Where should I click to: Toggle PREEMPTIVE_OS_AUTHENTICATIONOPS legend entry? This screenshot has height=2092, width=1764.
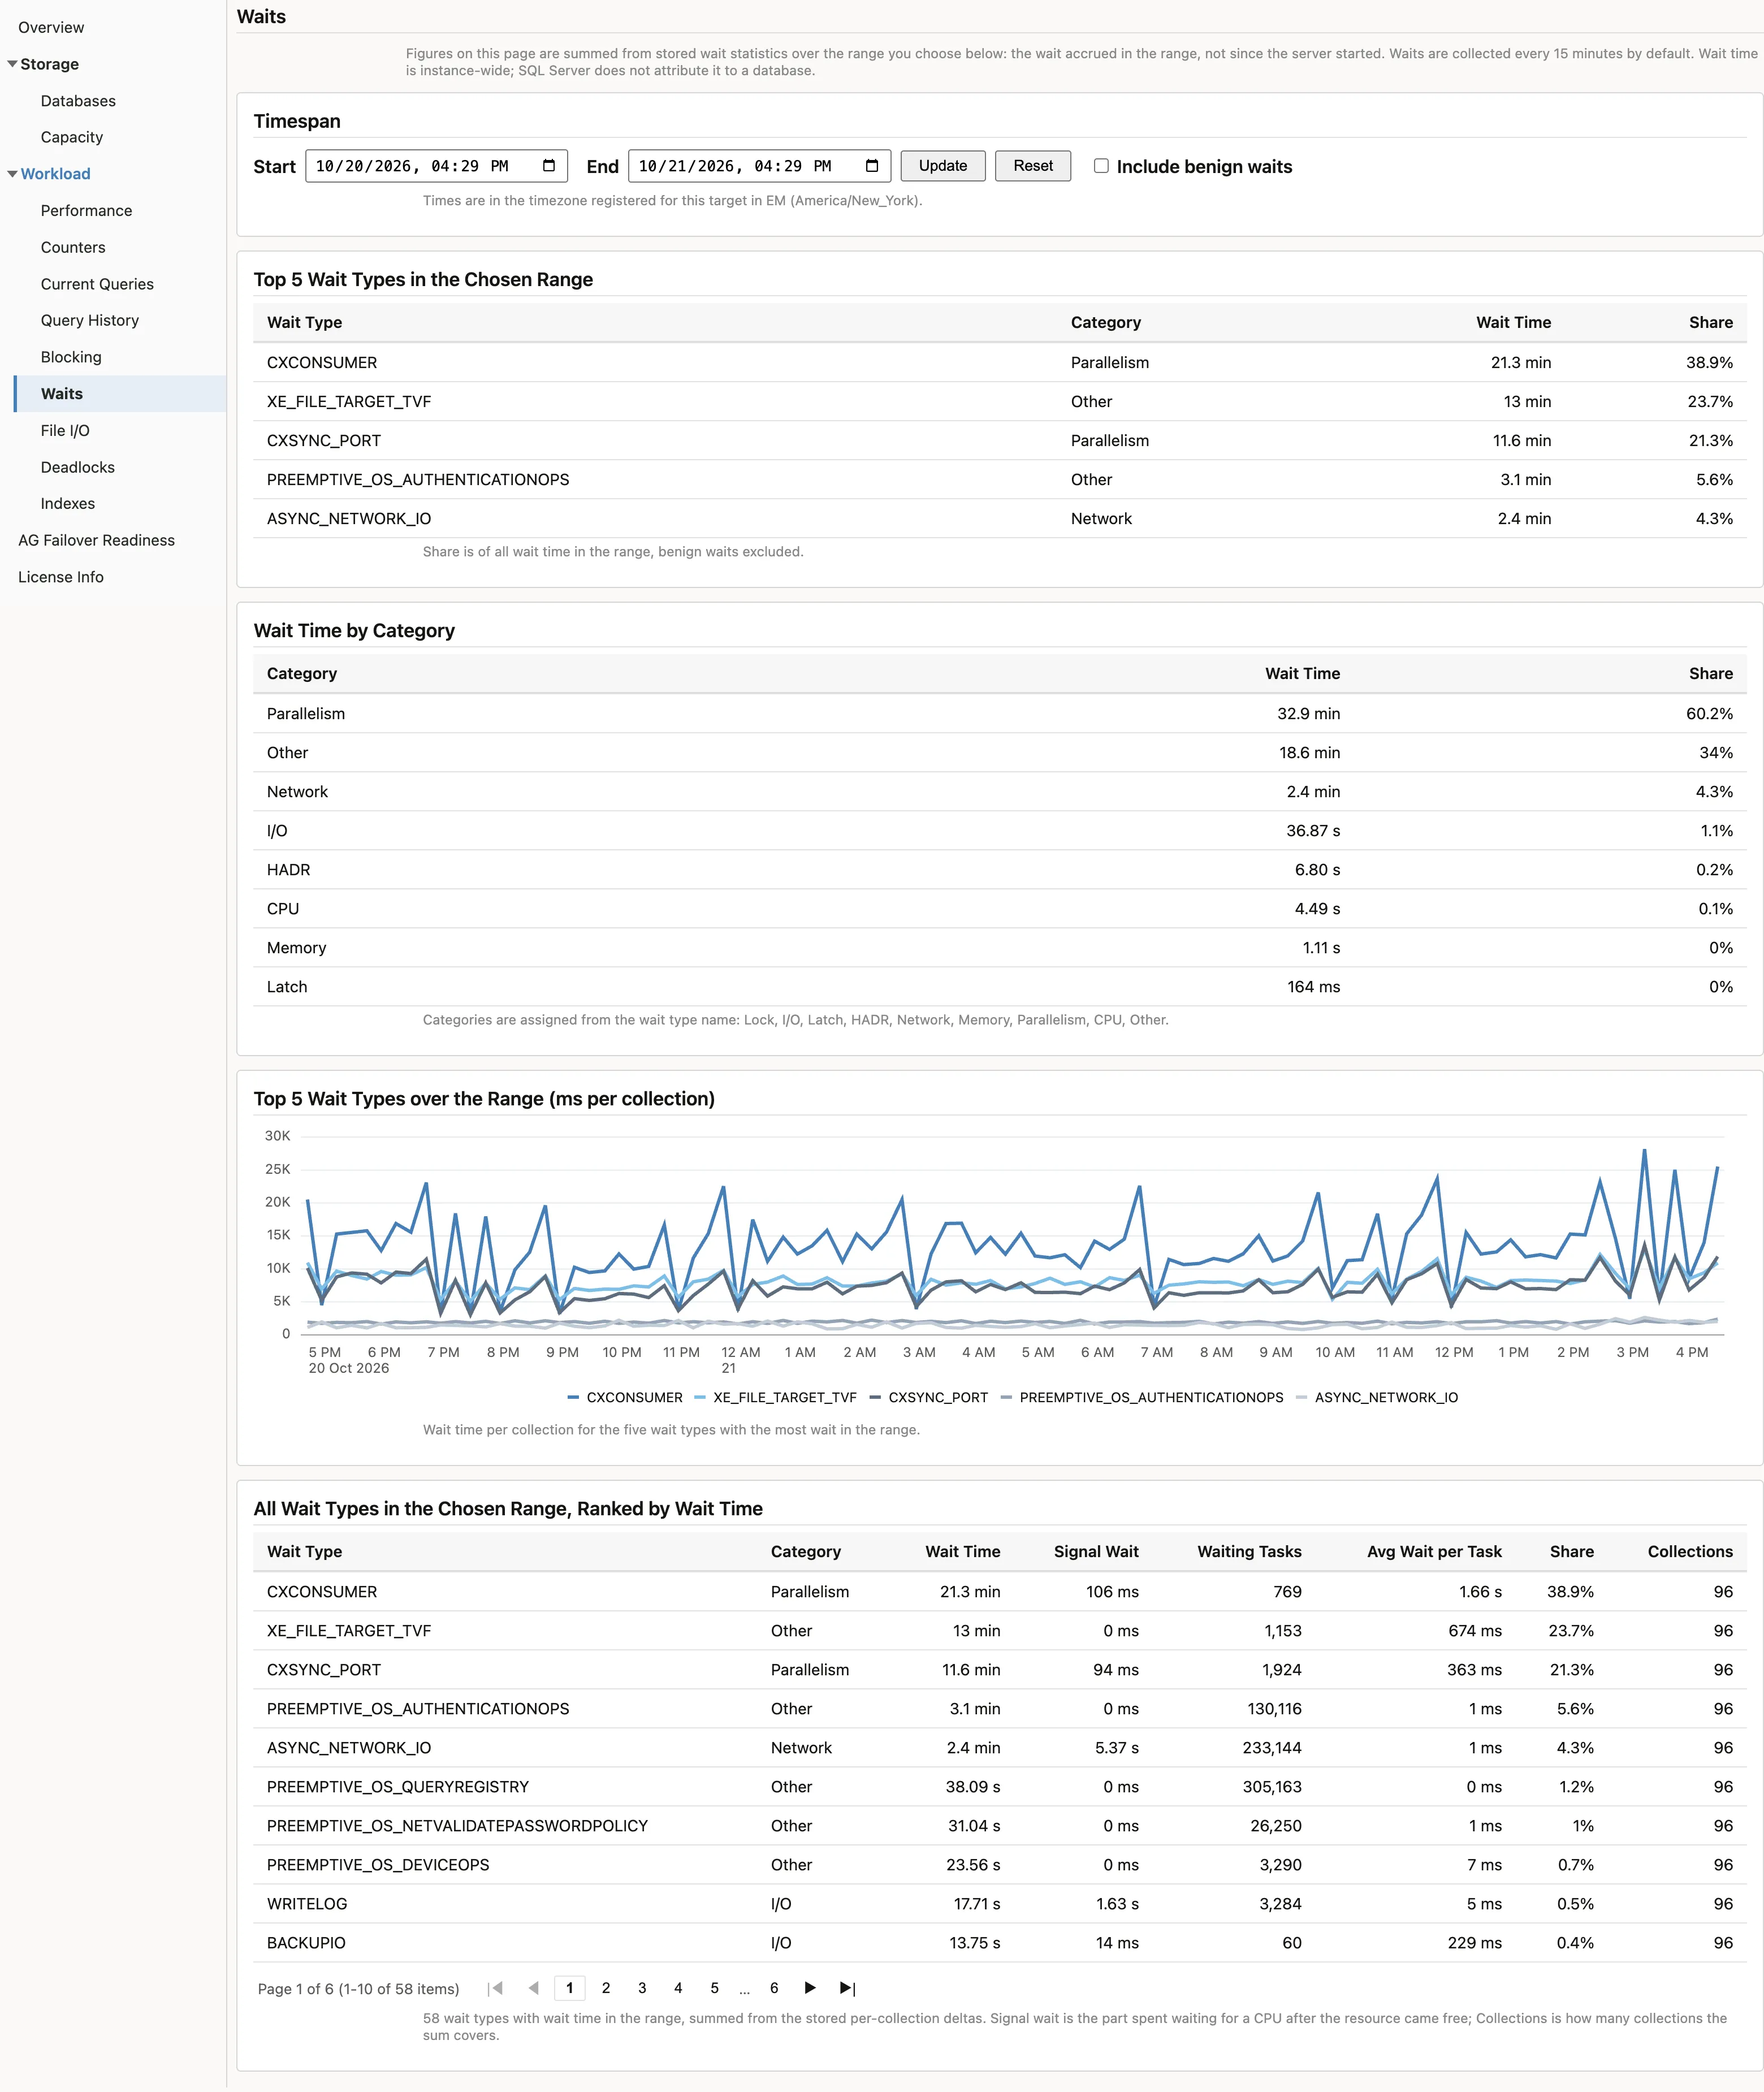coord(1142,1397)
